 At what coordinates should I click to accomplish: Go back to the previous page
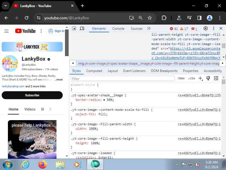click(6, 18)
